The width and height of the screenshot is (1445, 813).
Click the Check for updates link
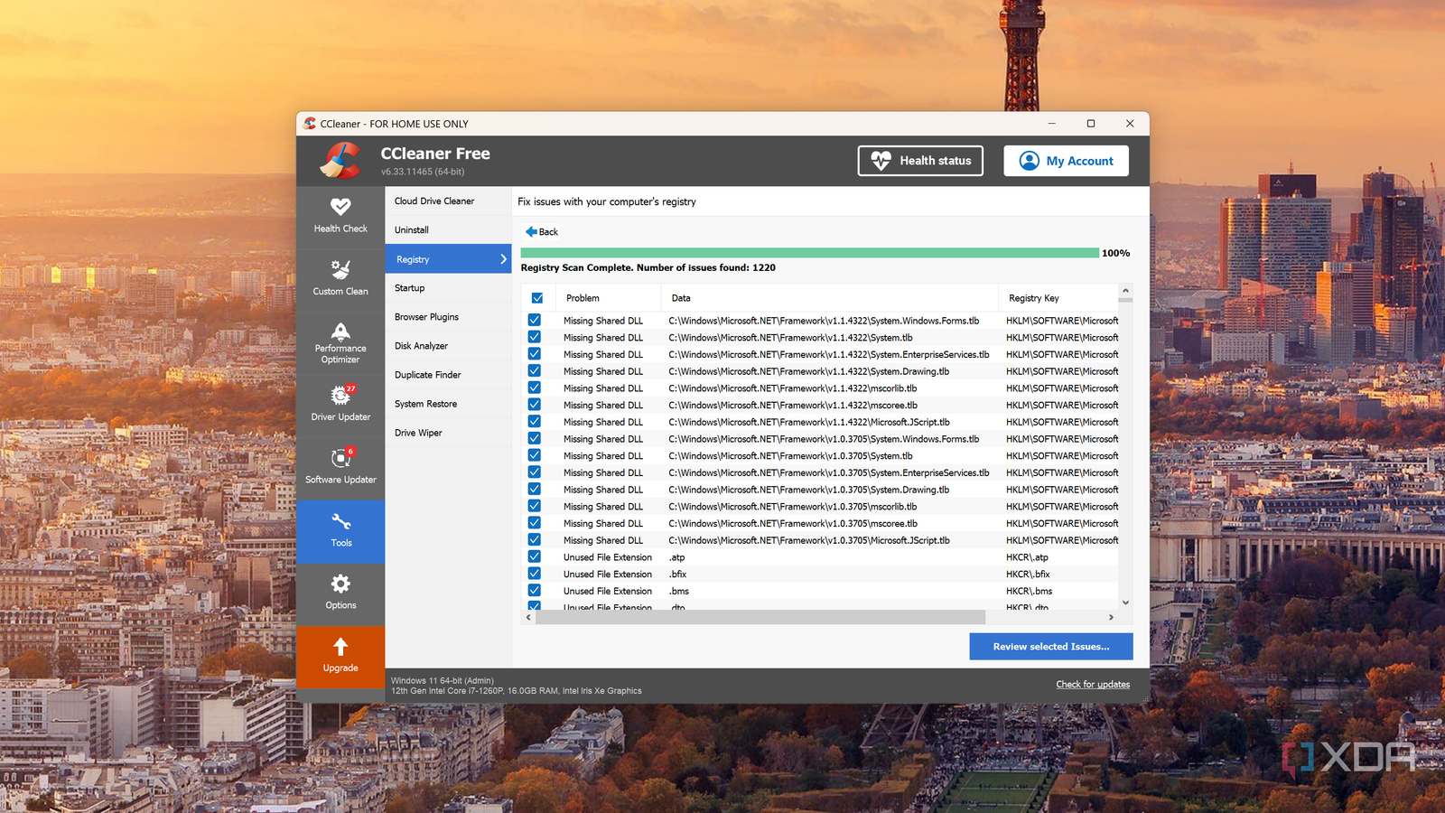1093,685
